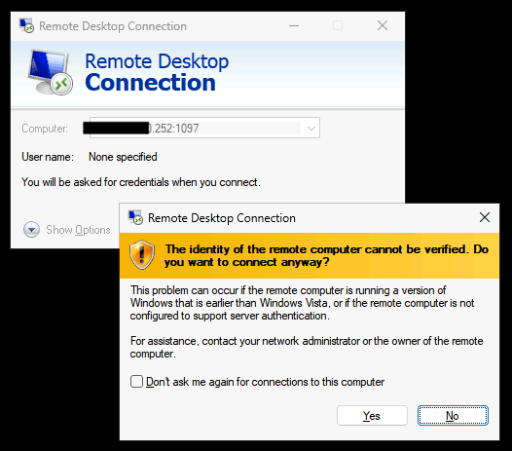The image size is (512, 451).
Task: Enable Don't ask me again checkbox
Action: tap(136, 382)
